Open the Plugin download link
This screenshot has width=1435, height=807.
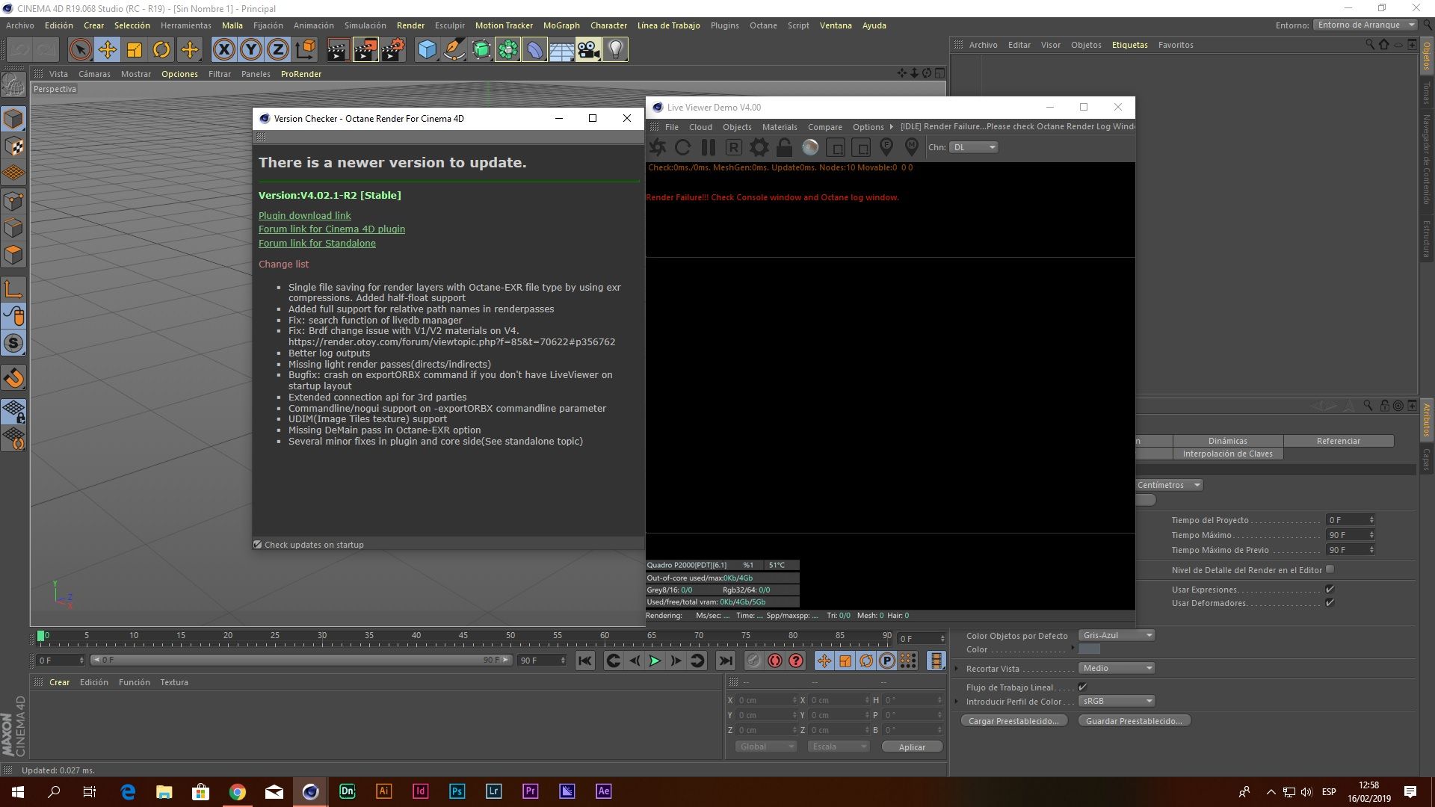(x=304, y=215)
